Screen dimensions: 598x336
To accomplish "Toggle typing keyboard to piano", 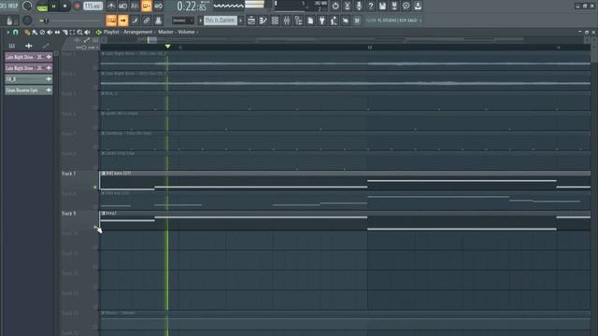I will (x=111, y=21).
